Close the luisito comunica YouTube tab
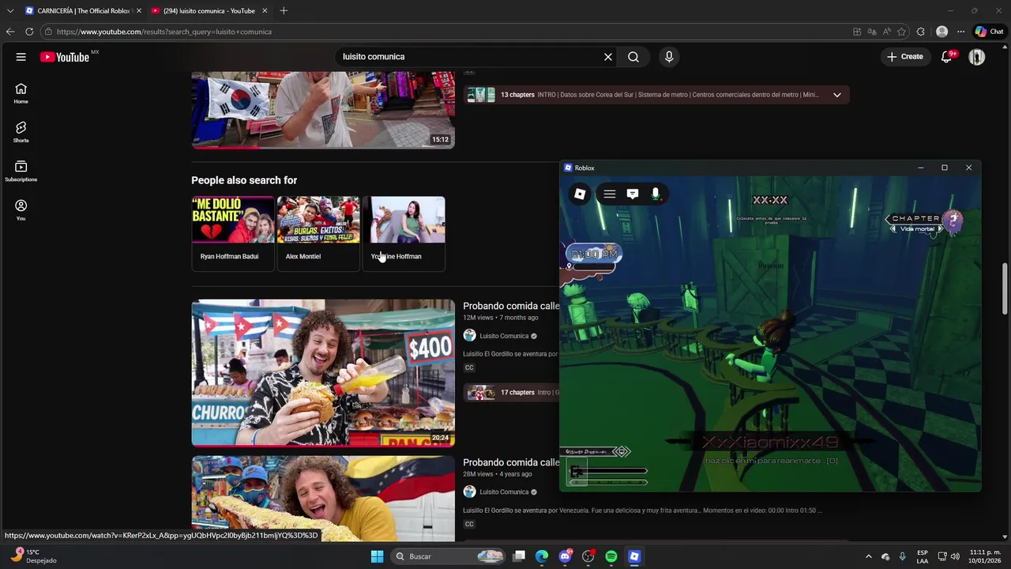1011x569 pixels. [x=265, y=11]
